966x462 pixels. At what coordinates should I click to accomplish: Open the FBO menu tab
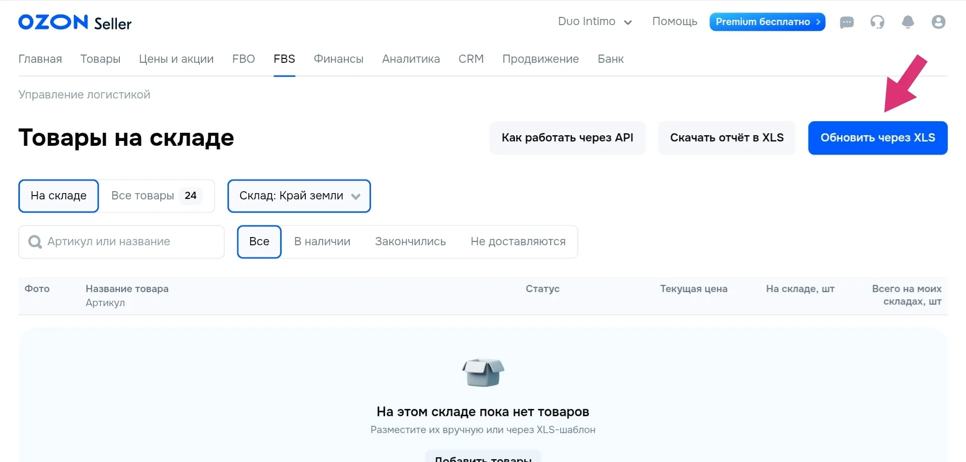click(x=243, y=59)
